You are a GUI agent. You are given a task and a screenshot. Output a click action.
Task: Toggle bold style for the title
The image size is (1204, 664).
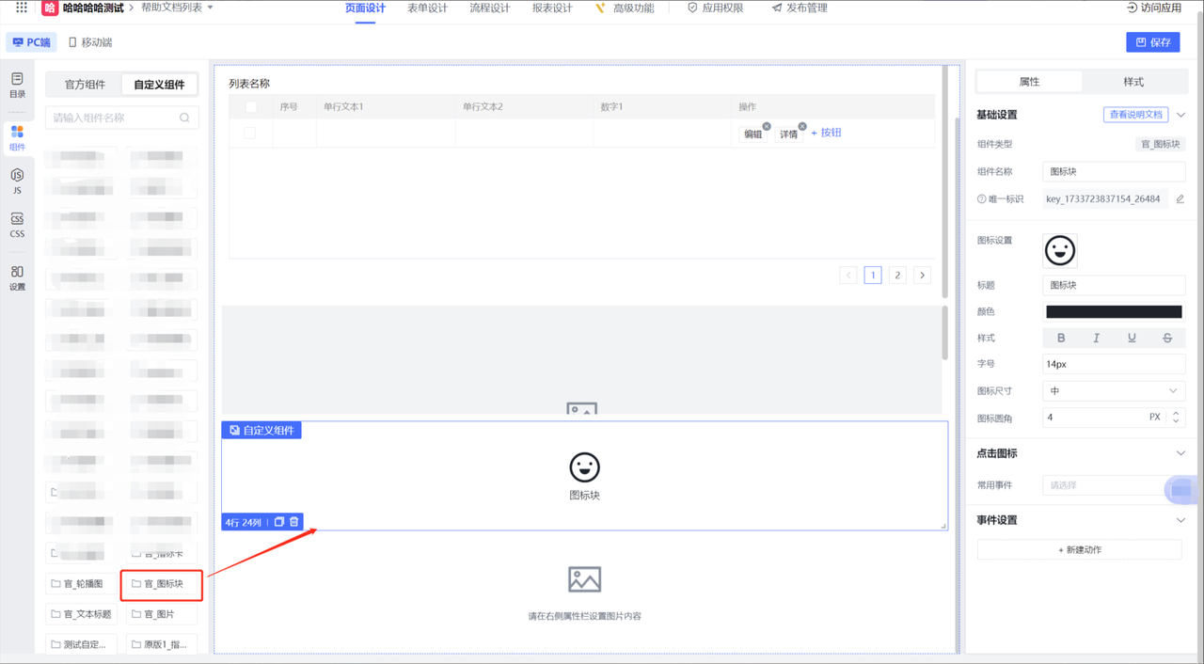1061,338
